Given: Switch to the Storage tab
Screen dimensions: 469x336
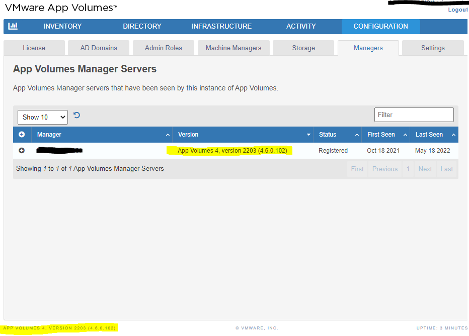Looking at the screenshot, I should [x=303, y=48].
